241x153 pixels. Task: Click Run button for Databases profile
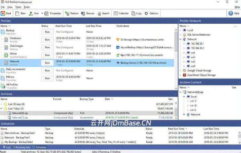48,39
